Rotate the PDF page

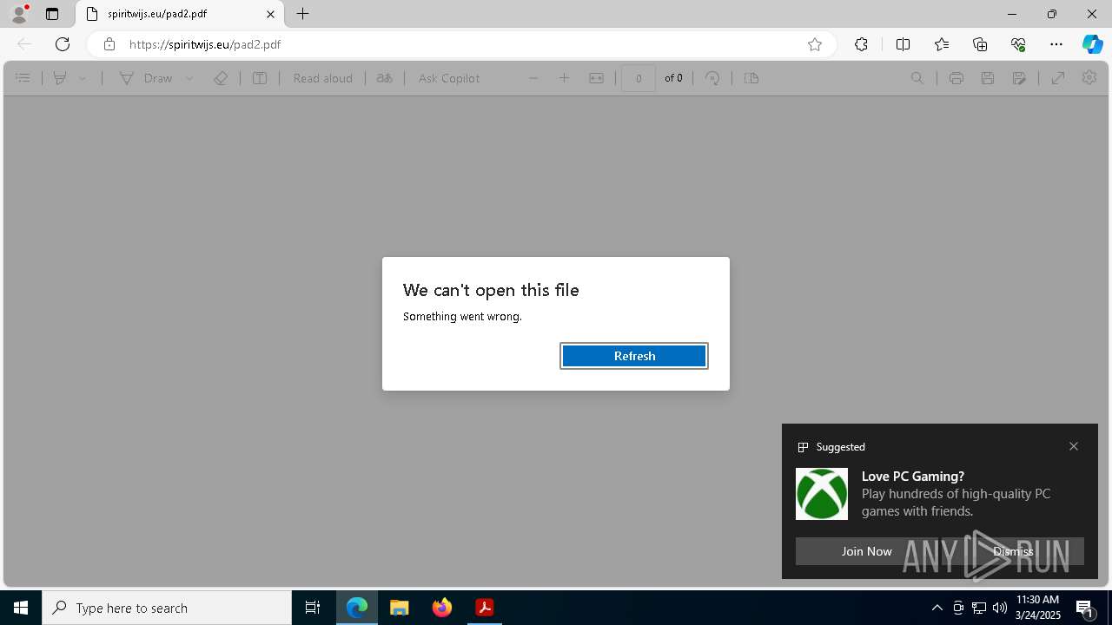(x=712, y=78)
